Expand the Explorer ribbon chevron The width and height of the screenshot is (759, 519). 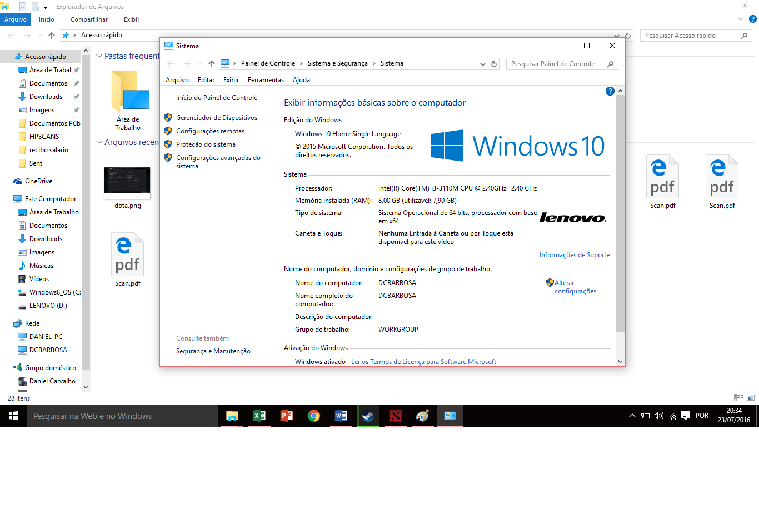740,19
